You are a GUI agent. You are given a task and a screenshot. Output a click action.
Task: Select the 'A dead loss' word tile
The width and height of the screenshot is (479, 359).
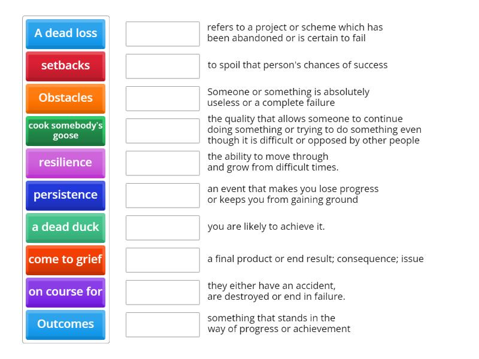(65, 34)
